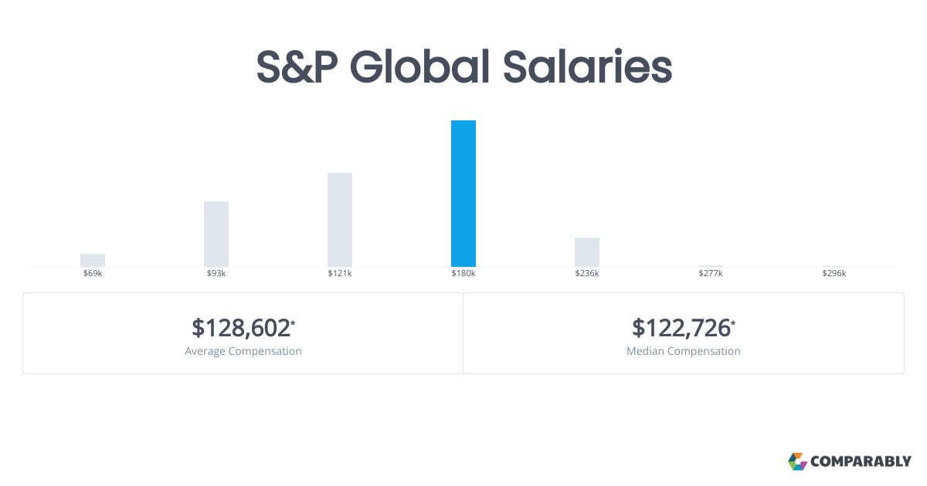Image resolution: width=927 pixels, height=486 pixels.
Task: Click the $93k axis label
Action: (x=216, y=274)
